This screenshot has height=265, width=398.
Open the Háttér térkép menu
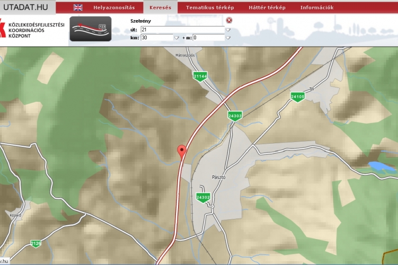(x=267, y=7)
